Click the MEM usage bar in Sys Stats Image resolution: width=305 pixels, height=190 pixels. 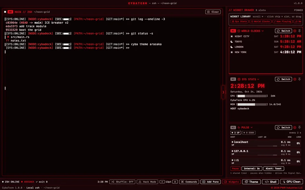(x=252, y=104)
